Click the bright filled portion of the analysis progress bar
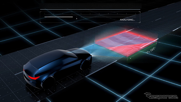Image resolution: width=181 pixels, height=102 pixels. tap(59, 17)
